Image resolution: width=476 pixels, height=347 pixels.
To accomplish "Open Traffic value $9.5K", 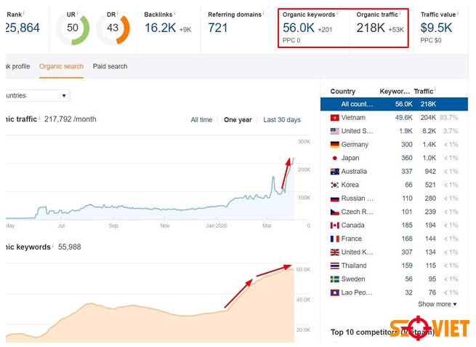I will pyautogui.click(x=436, y=28).
